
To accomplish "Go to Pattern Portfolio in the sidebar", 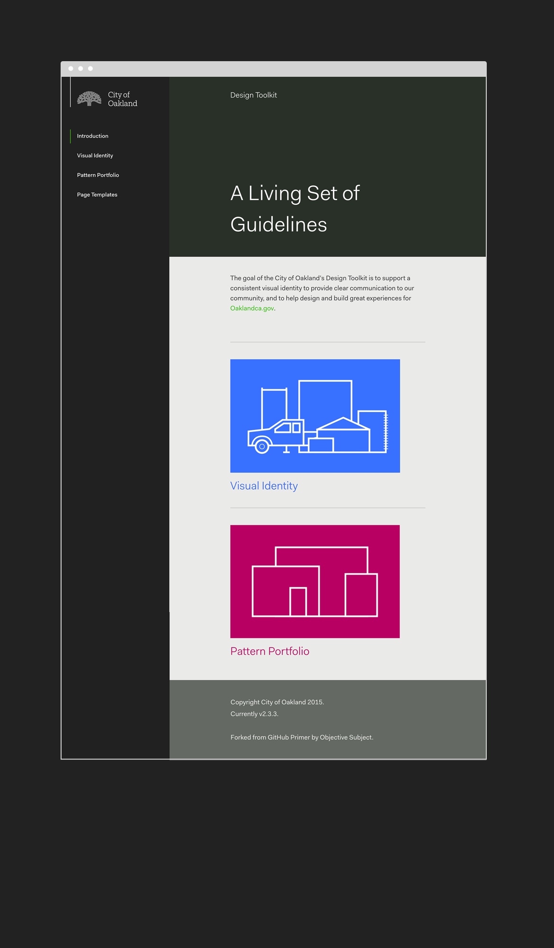I will tap(98, 175).
